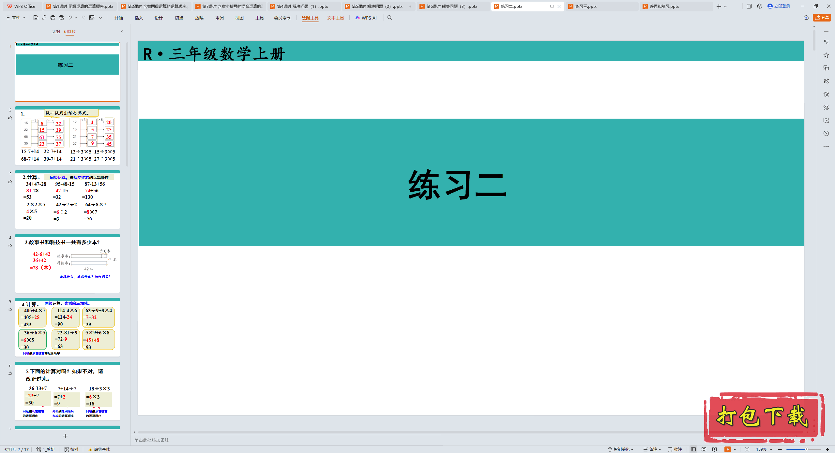Click the 分享 share button
Image resolution: width=835 pixels, height=453 pixels.
(822, 18)
